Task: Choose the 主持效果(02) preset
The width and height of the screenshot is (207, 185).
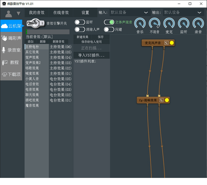Action: pos(61,68)
